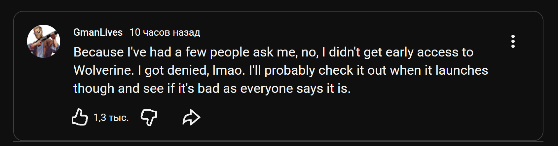Click the '1,3 тыс.' like count
This screenshot has height=146, width=558.
tap(111, 118)
